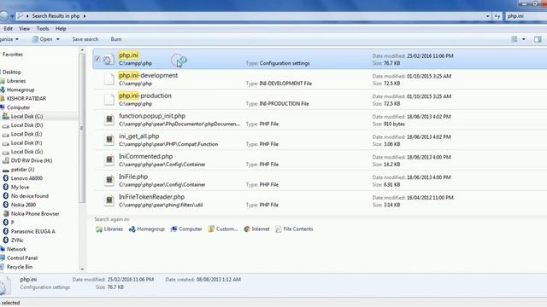Select No device found entry

tap(30, 196)
